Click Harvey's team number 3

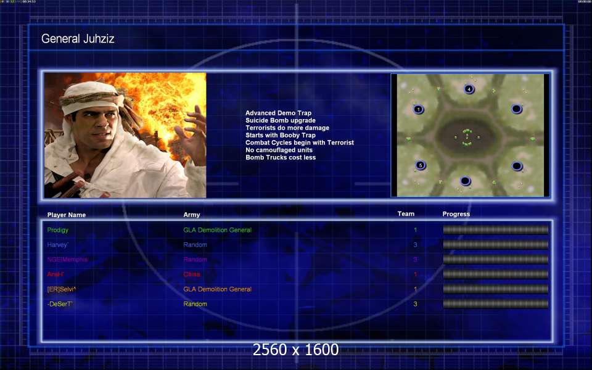point(415,245)
